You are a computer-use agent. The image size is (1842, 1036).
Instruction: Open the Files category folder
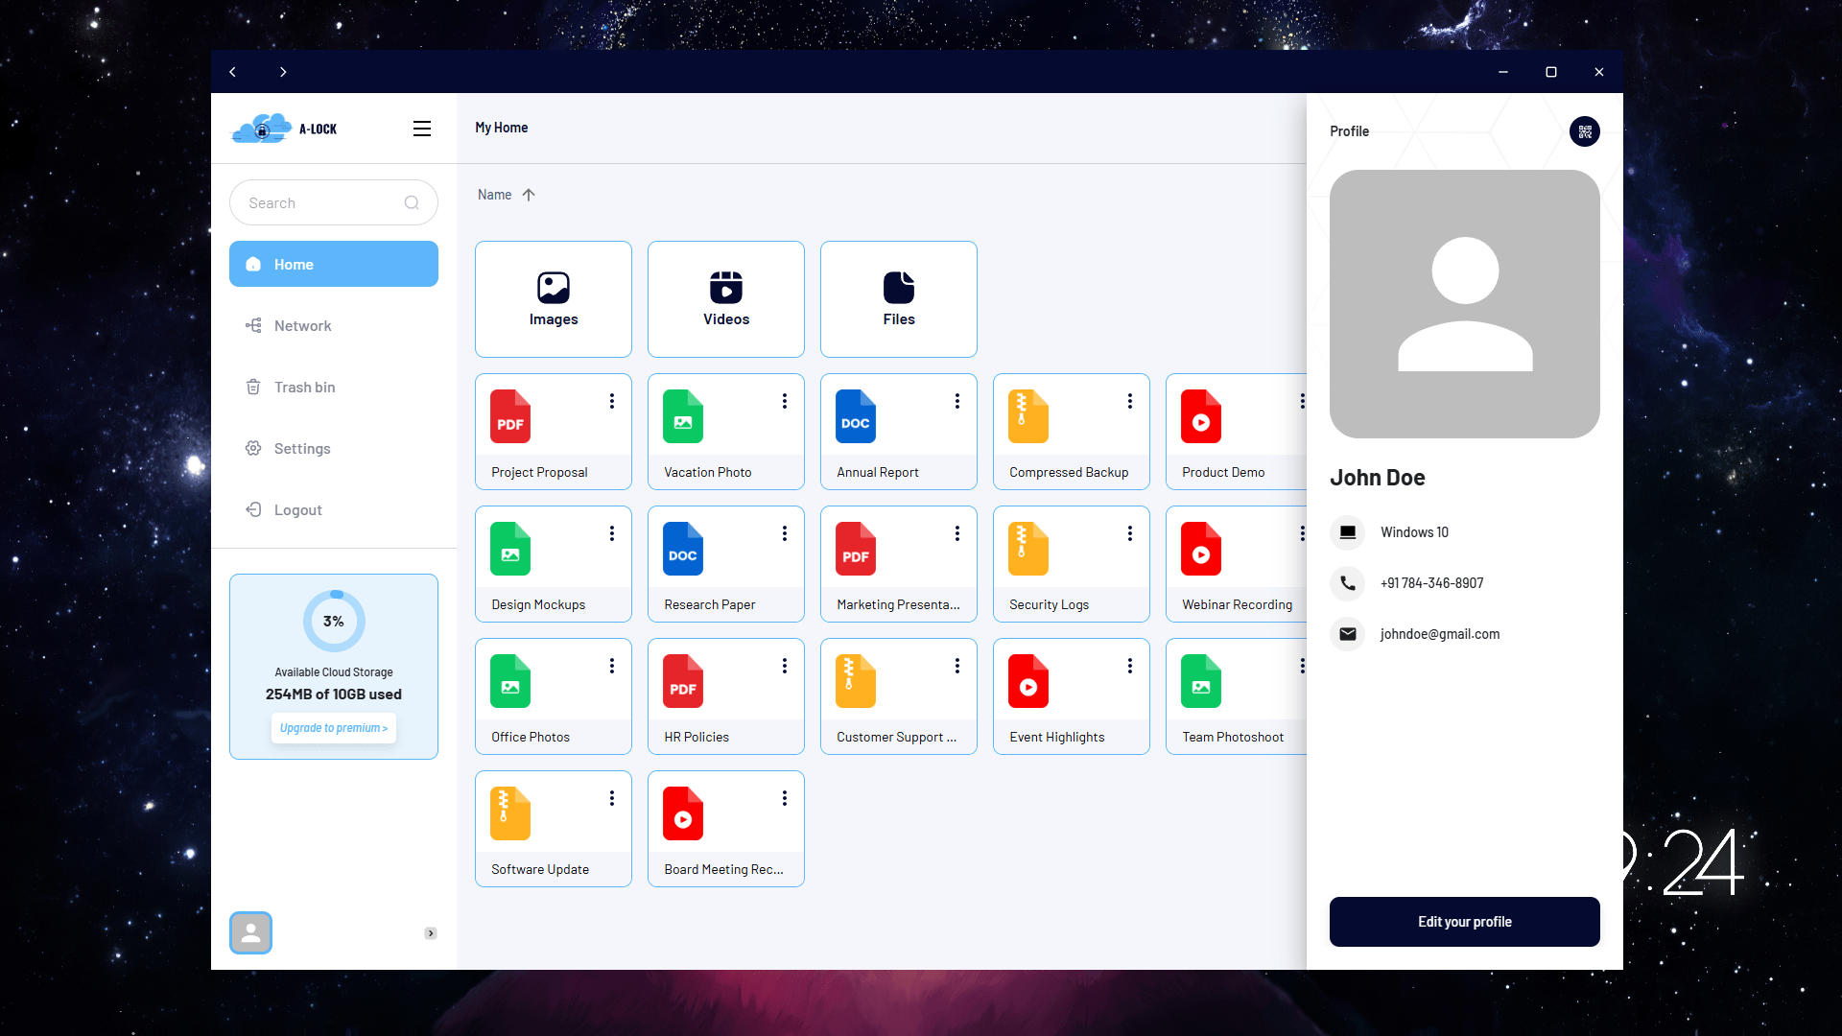pyautogui.click(x=899, y=299)
